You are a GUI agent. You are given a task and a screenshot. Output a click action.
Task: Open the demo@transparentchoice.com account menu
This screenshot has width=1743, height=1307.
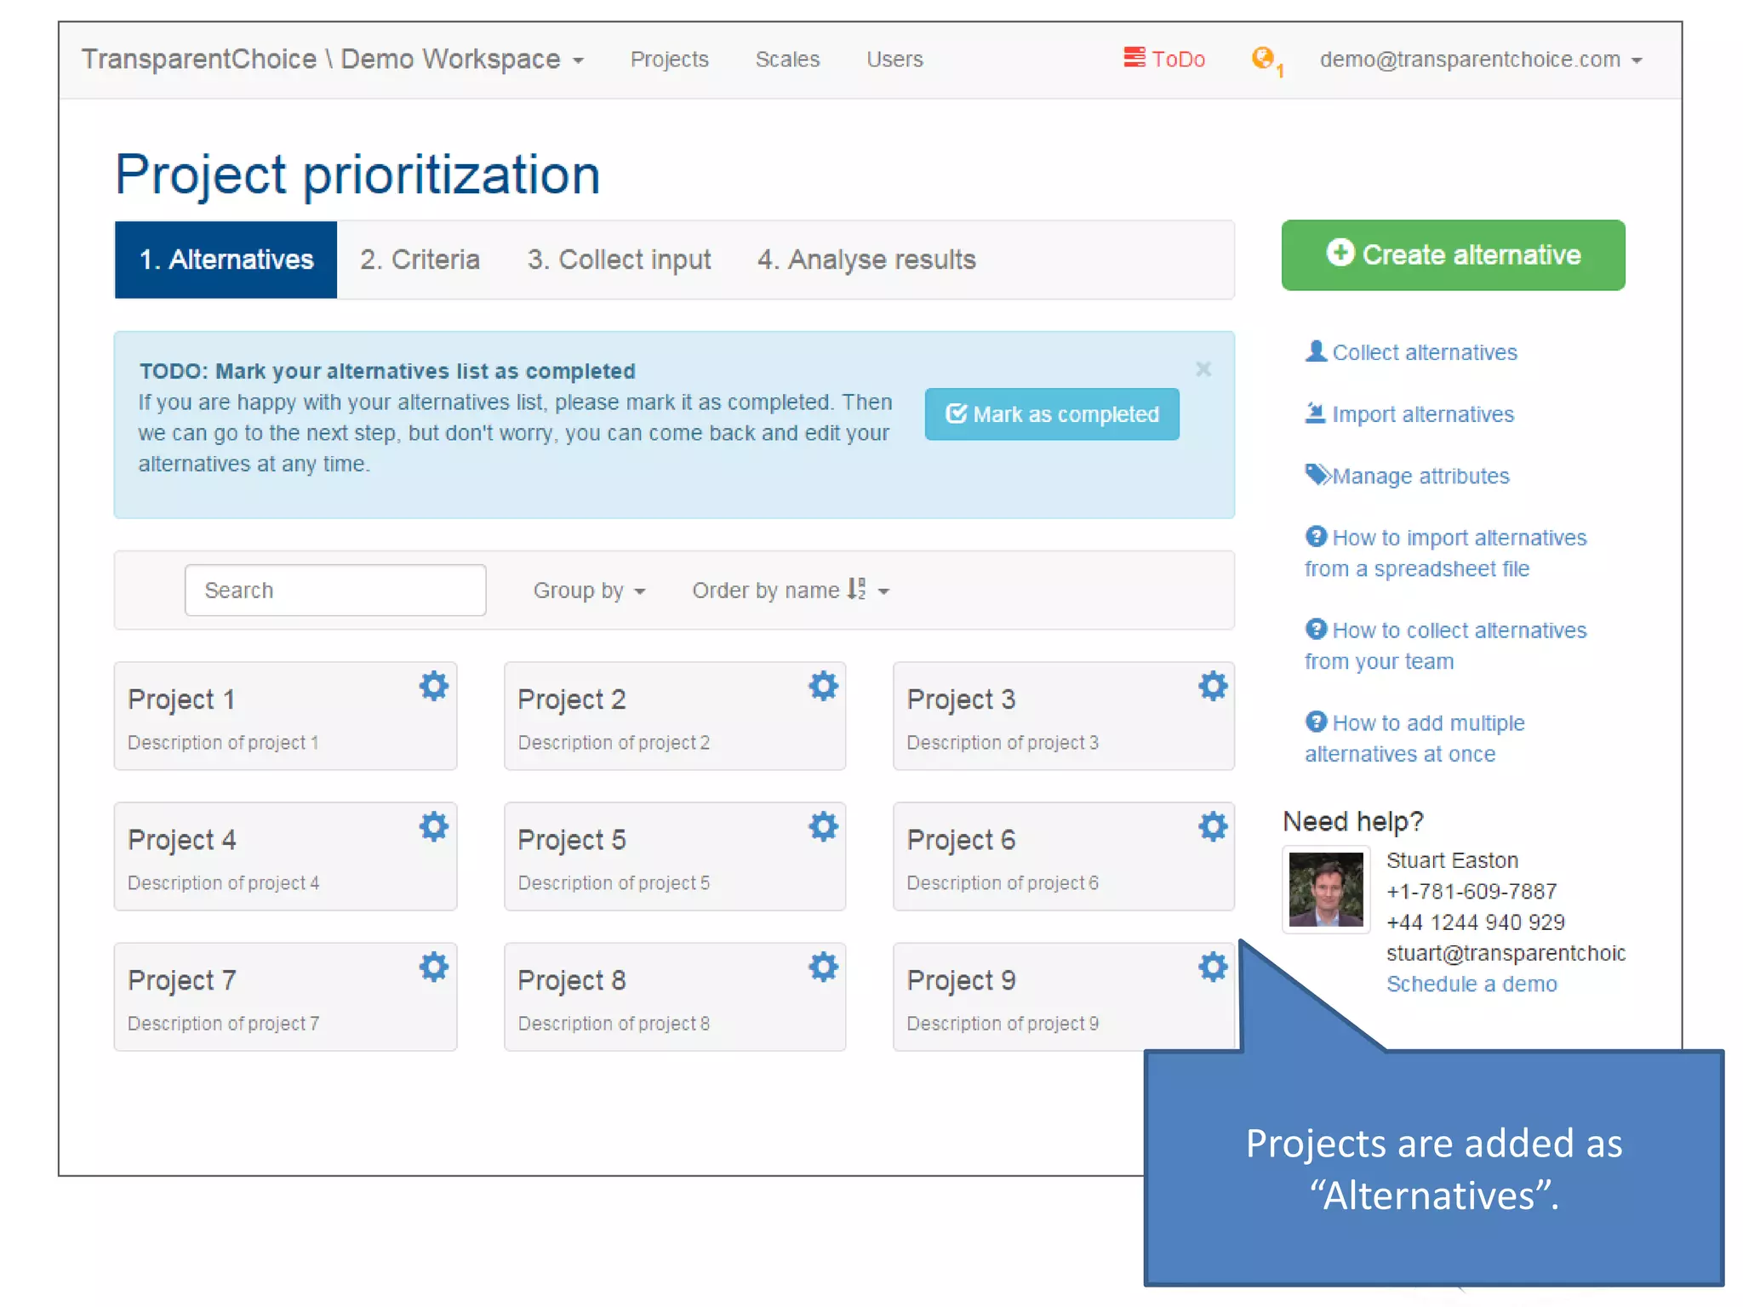1480,60
